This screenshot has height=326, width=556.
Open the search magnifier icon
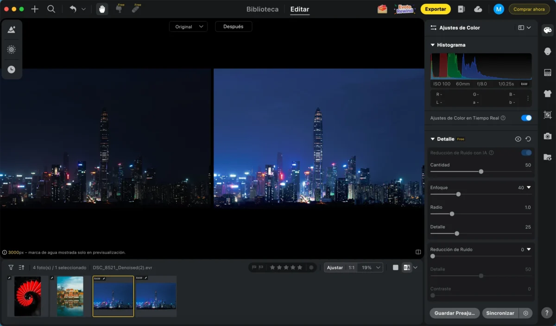tap(51, 9)
